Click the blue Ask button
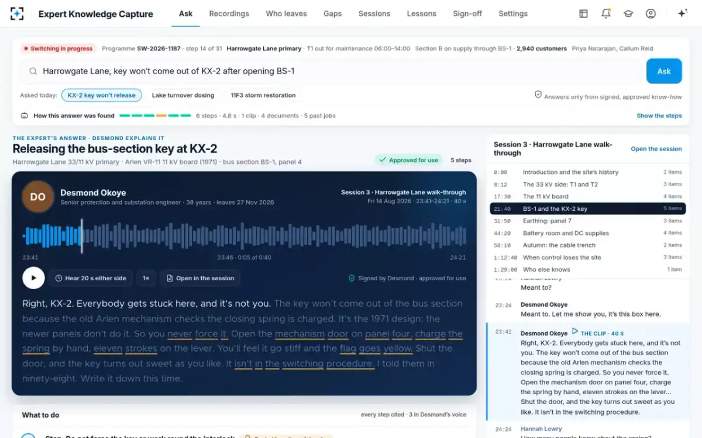702x438 pixels. tap(664, 71)
